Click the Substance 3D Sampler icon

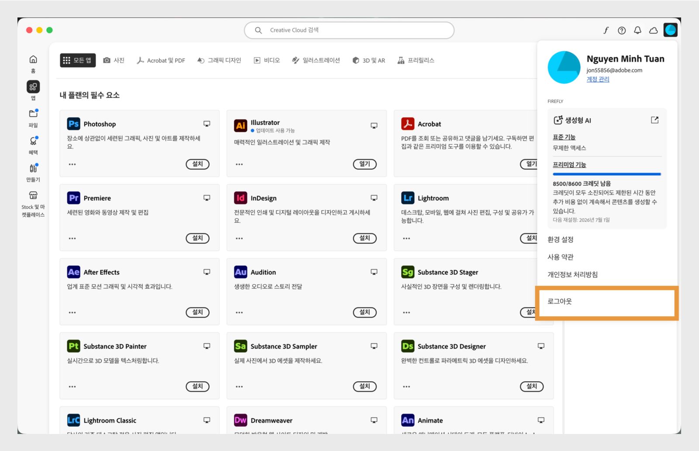click(241, 346)
